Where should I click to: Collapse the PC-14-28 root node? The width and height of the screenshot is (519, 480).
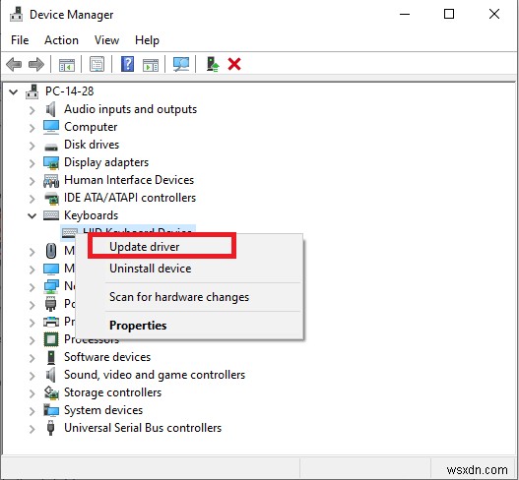13,91
